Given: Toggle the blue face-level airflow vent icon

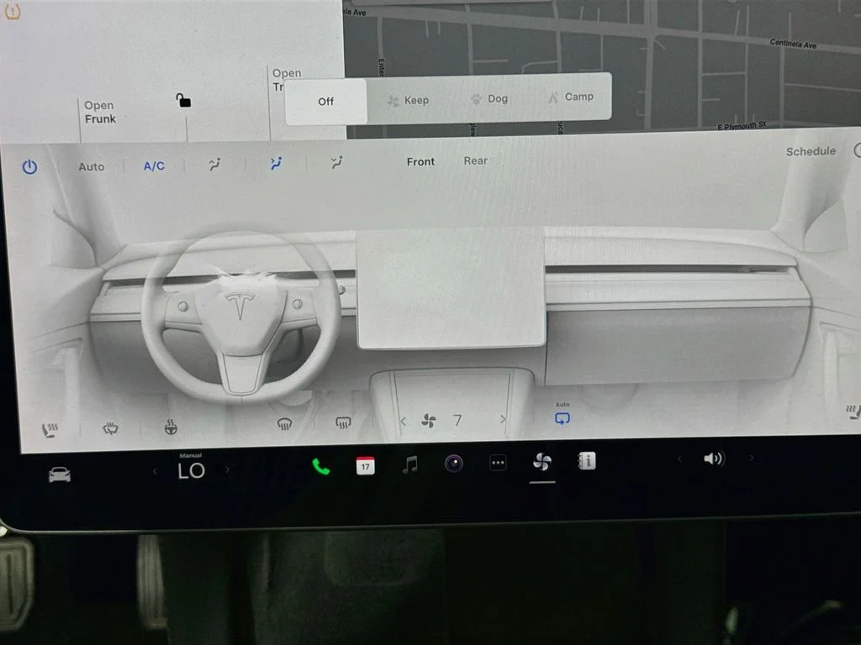Looking at the screenshot, I should tap(276, 163).
